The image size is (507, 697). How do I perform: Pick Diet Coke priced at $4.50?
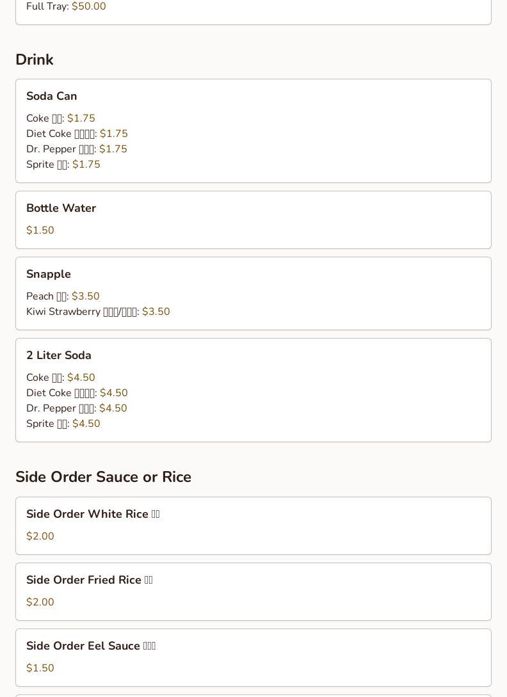click(x=77, y=393)
